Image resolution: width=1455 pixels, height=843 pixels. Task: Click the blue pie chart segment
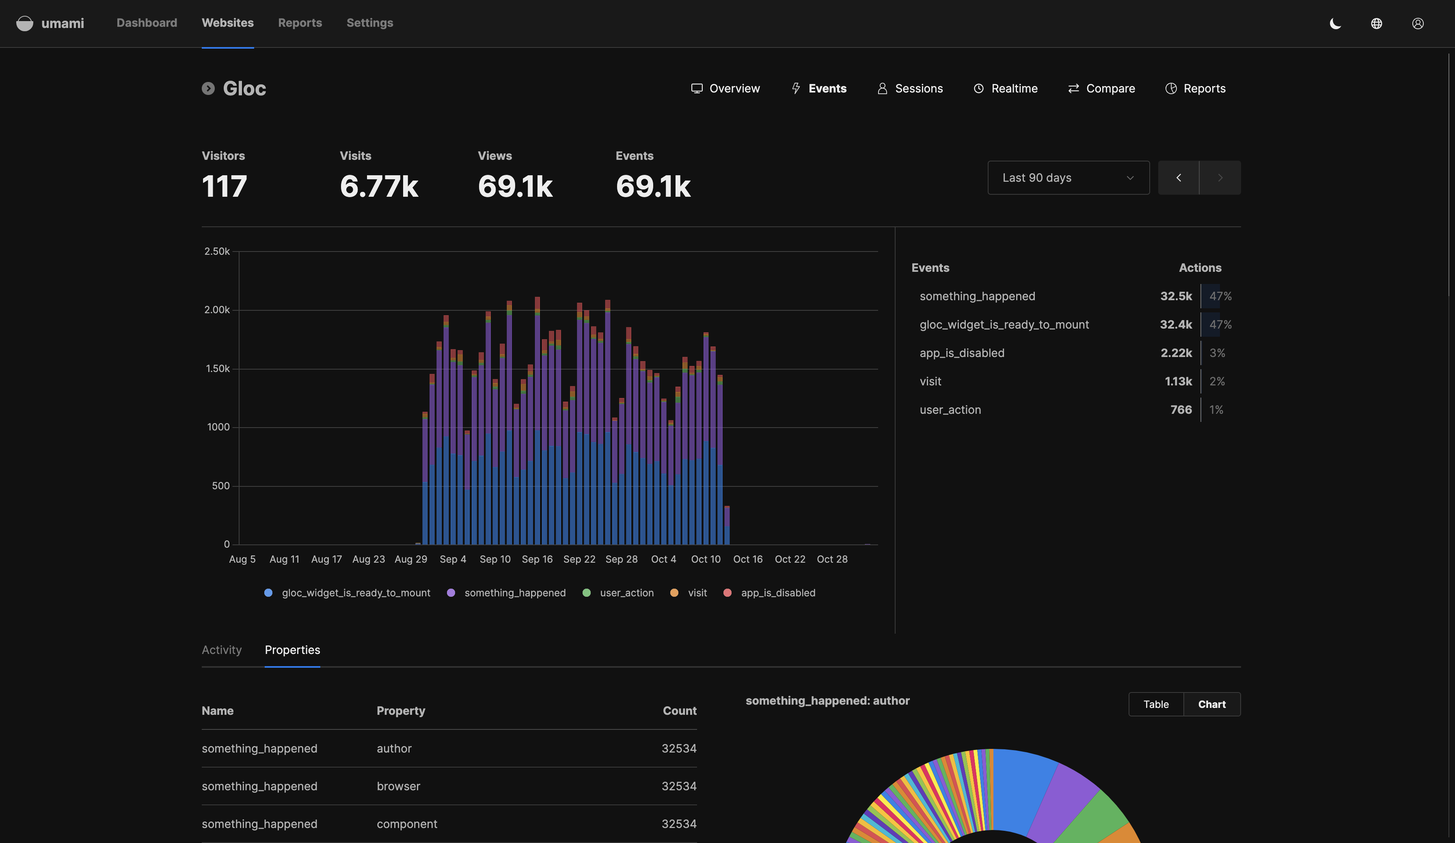[x=1021, y=791]
